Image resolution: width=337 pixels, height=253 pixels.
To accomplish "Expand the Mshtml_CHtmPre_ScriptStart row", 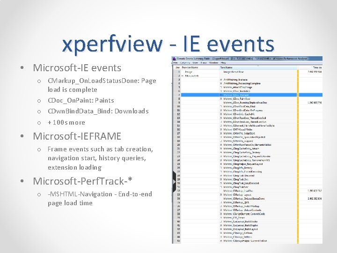I will click(x=221, y=134).
